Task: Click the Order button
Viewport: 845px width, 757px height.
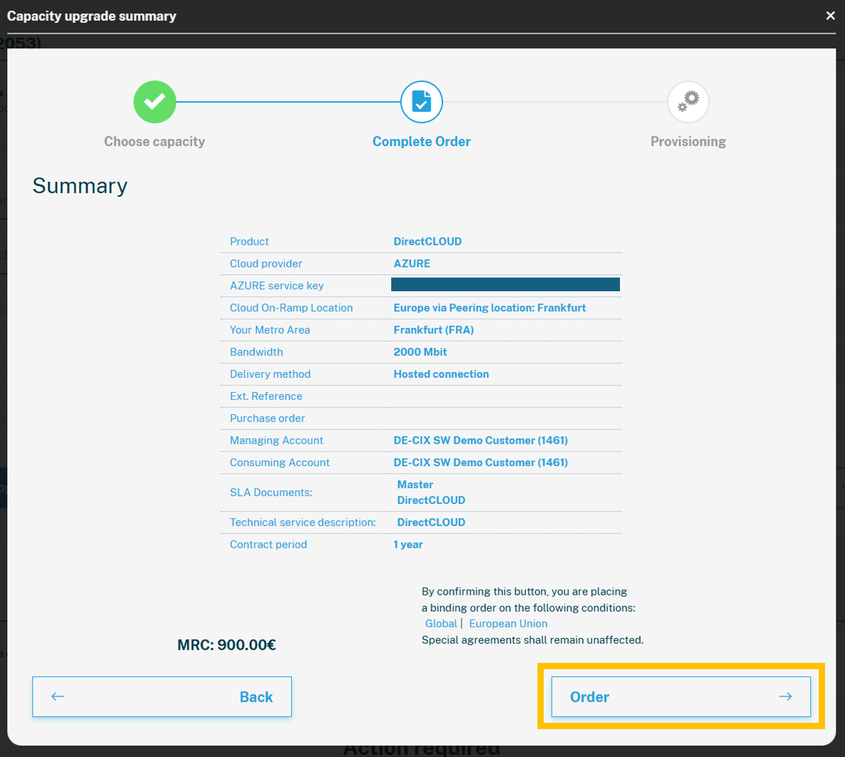Action: (681, 697)
